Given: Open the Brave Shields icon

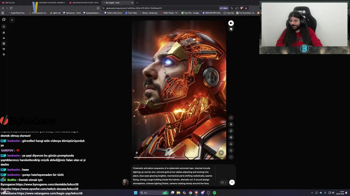Looking at the screenshot, I should pos(241,8).
